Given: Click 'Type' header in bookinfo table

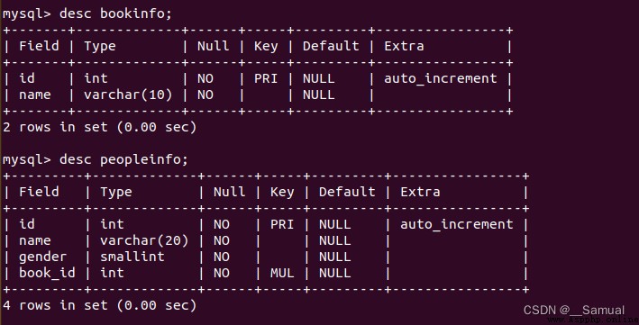Looking at the screenshot, I should click(100, 47).
